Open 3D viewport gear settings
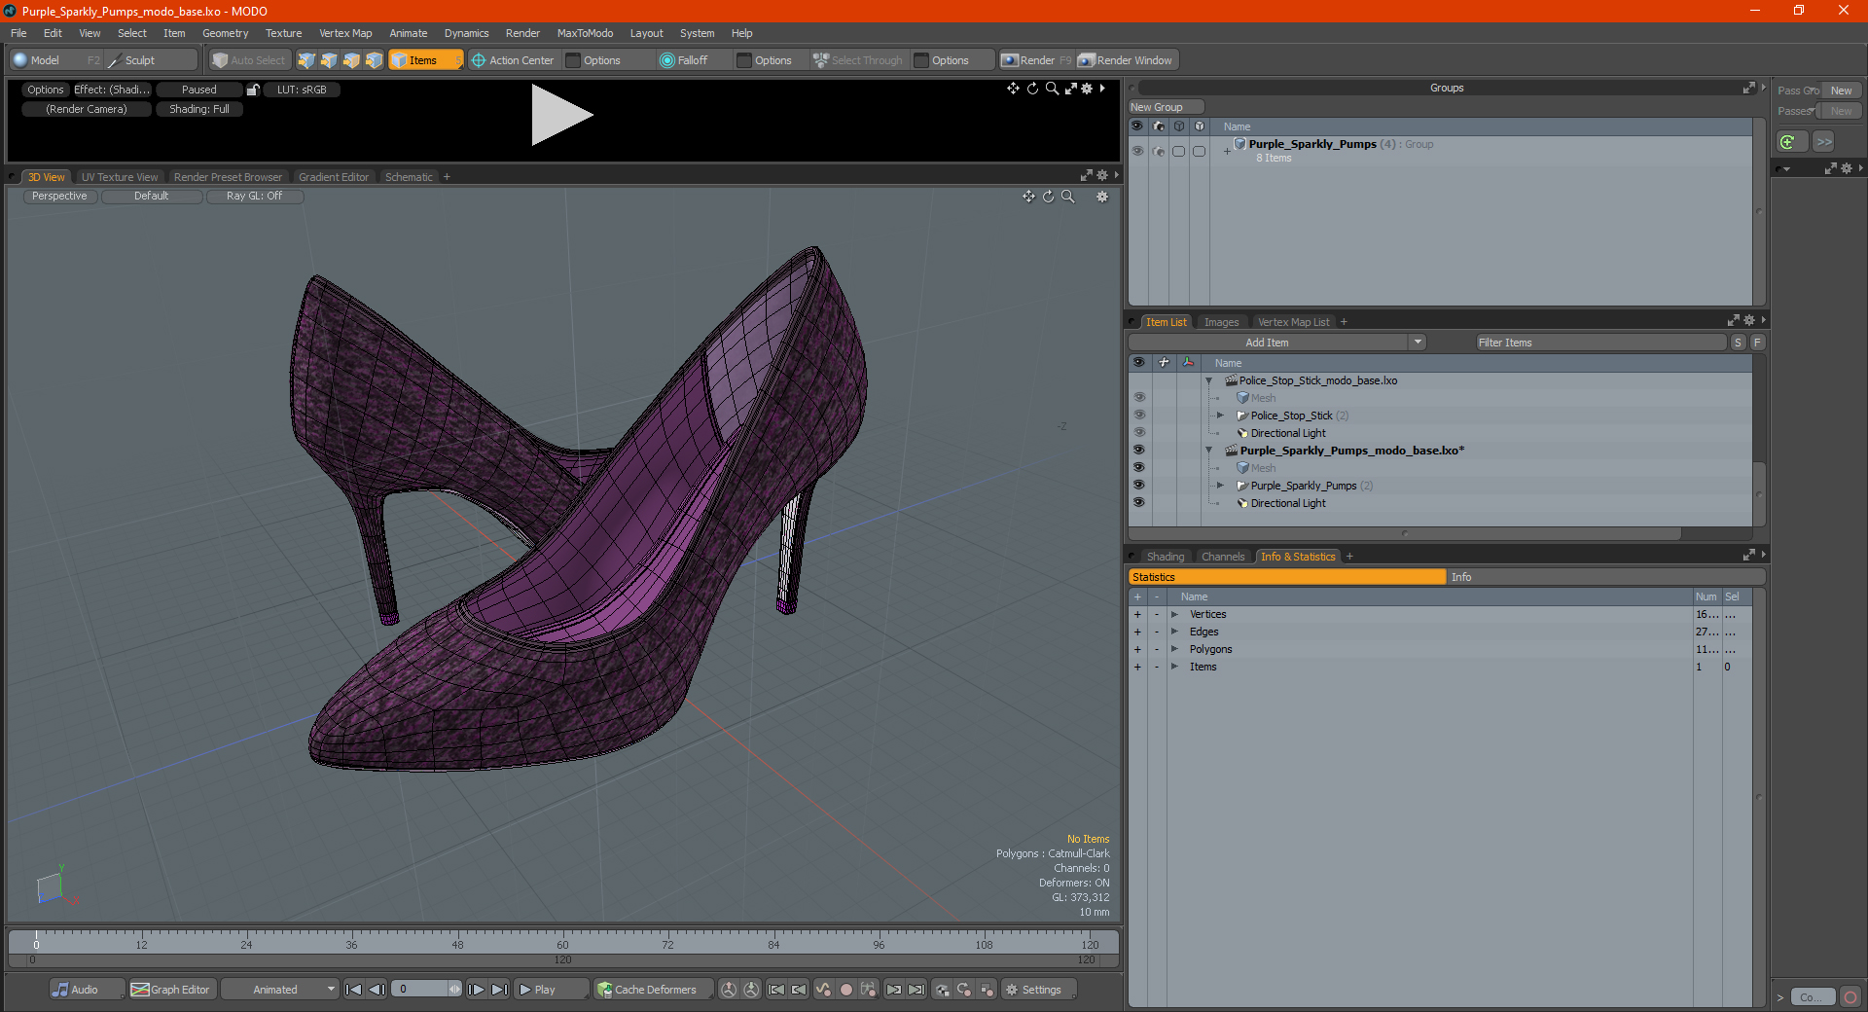1868x1012 pixels. [1102, 197]
